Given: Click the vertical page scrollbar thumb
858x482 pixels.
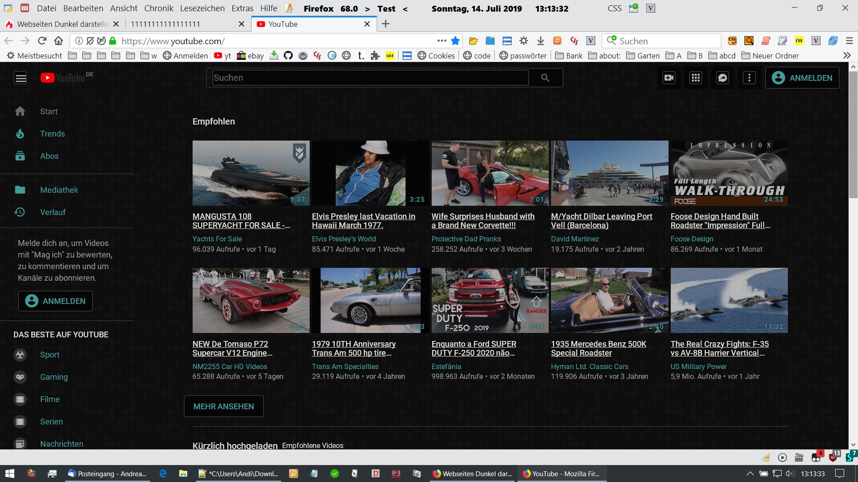Looking at the screenshot, I should click(853, 134).
